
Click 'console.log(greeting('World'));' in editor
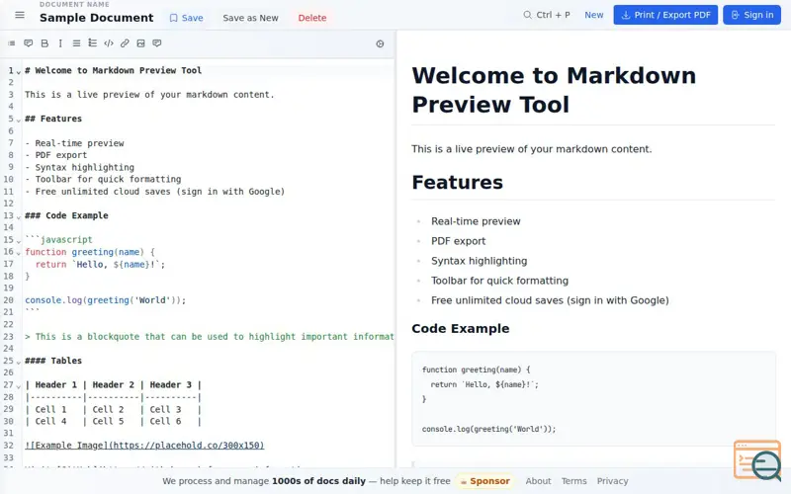tap(106, 300)
